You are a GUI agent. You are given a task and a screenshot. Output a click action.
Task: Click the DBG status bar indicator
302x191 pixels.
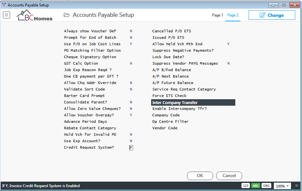[266, 186]
